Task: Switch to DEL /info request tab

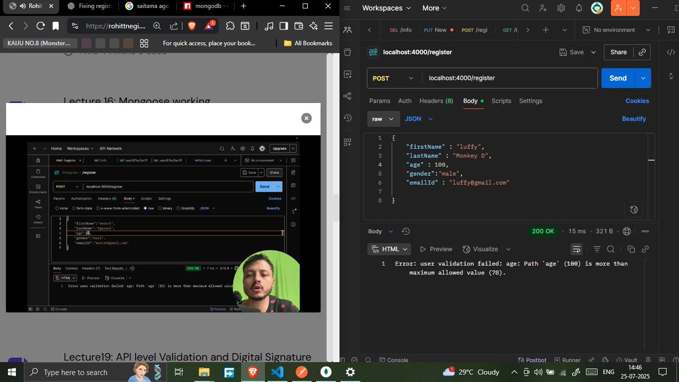Action: point(401,30)
